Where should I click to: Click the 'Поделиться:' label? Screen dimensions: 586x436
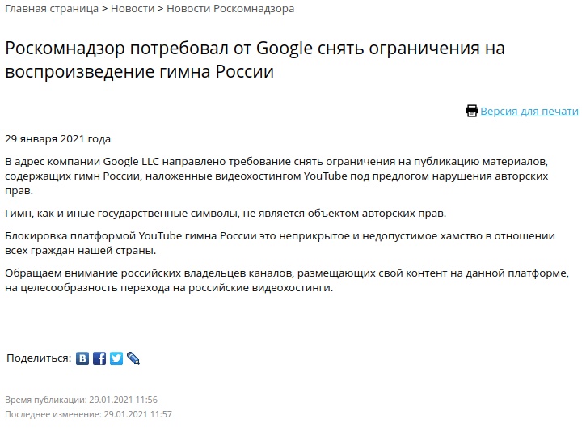pyautogui.click(x=39, y=358)
